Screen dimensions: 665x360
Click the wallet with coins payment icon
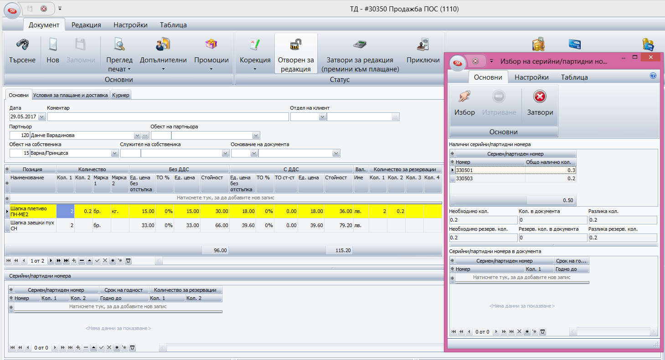point(539,44)
